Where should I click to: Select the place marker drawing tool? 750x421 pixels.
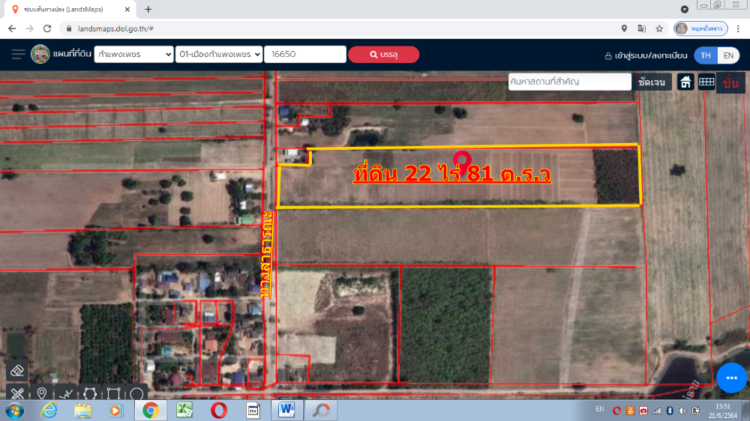pyautogui.click(x=41, y=393)
